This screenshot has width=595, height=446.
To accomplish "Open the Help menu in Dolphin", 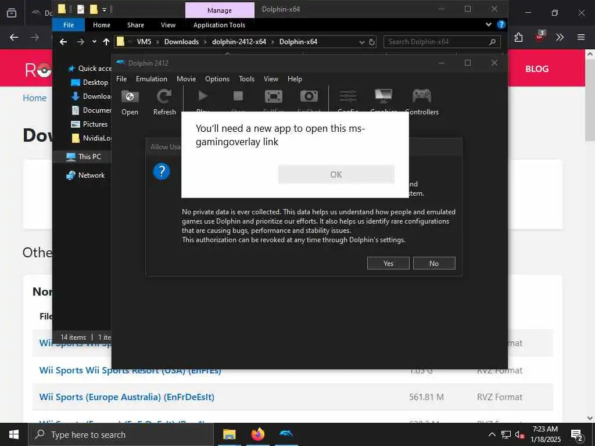I will [x=295, y=79].
